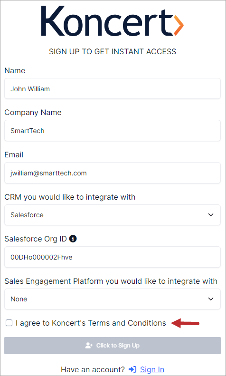Click the red arrow pointing at Terms and Conditions
The image size is (226, 376).
coord(185,323)
